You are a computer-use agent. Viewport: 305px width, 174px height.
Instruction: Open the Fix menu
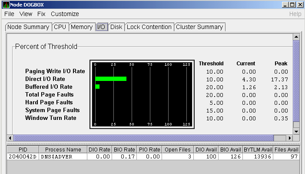click(41, 14)
